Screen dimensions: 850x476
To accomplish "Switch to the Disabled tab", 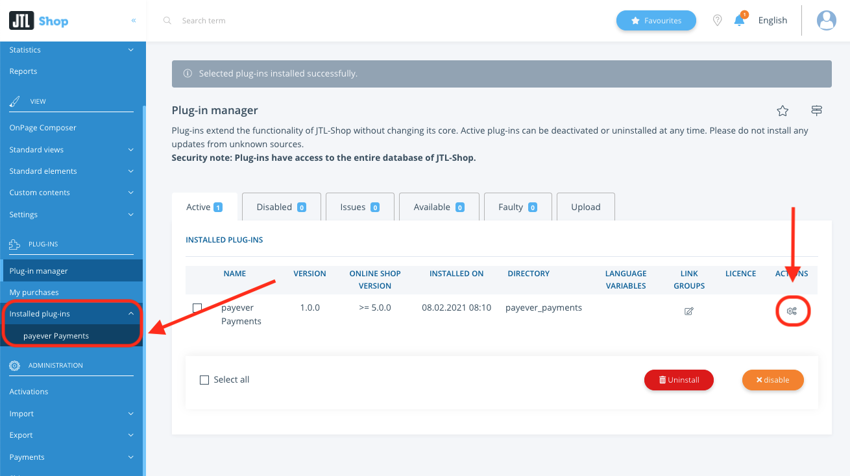I will [282, 207].
